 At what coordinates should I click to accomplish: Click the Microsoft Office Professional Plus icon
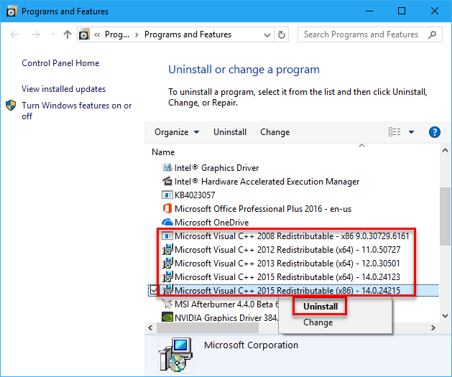pos(167,209)
